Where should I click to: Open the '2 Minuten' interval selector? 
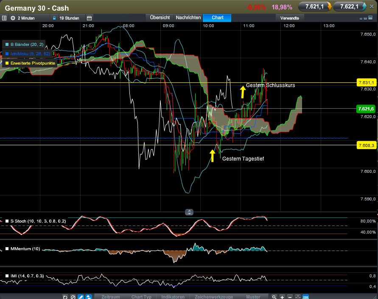click(26, 18)
